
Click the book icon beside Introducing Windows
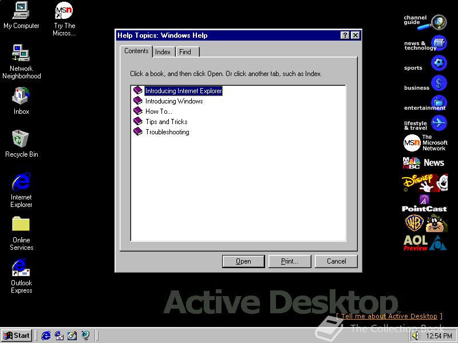point(138,101)
